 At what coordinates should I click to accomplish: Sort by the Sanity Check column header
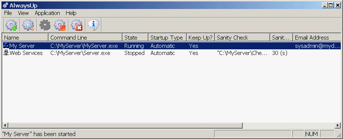[x=242, y=38]
